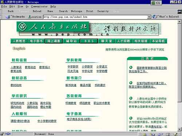Click the publisher logo emblem in the banner
The image size is (182, 136).
(22, 26)
